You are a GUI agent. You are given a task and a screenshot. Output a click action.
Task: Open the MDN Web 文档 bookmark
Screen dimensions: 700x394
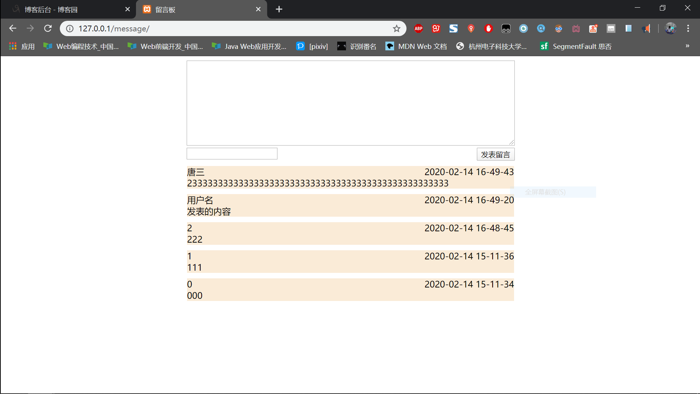click(416, 46)
